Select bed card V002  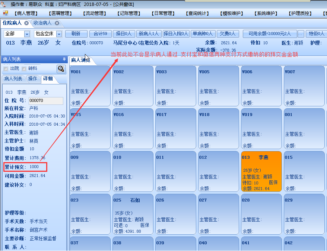click(133, 86)
